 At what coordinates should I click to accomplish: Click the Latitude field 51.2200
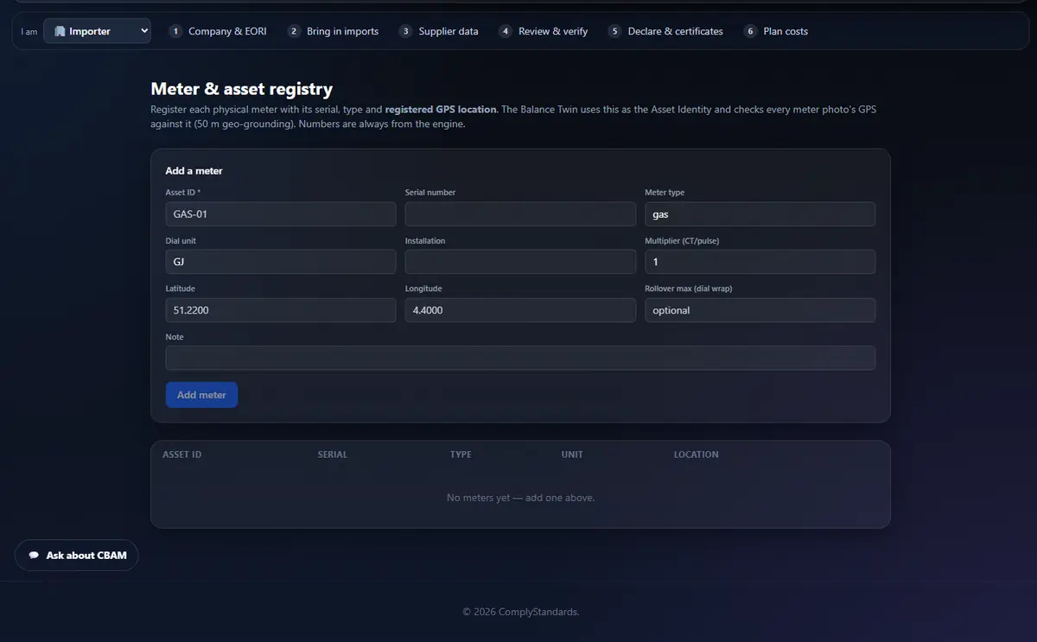(281, 310)
